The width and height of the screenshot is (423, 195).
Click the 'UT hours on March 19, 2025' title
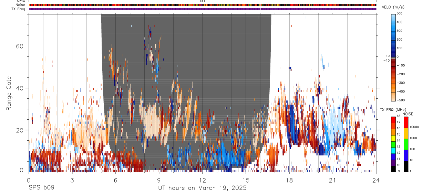[202, 188]
